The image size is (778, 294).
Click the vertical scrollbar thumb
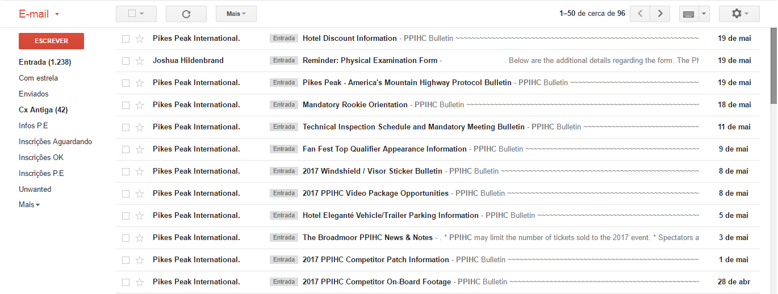click(773, 65)
